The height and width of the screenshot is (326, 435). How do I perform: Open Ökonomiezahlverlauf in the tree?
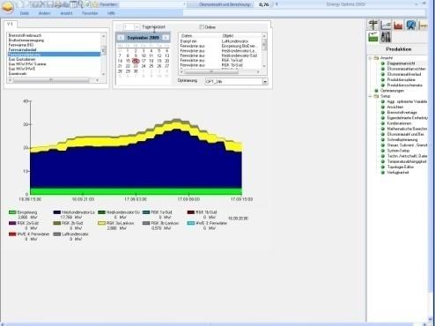point(404,74)
